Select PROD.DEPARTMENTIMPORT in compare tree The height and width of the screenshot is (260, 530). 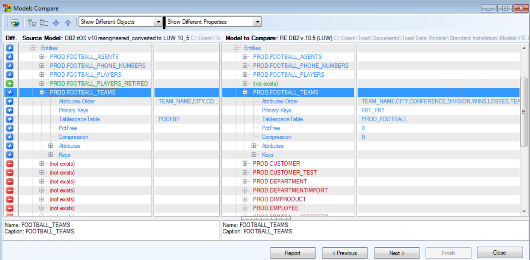290,190
